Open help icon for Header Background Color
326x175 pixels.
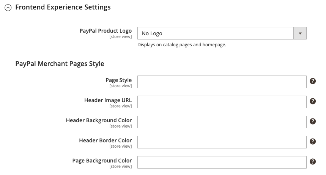point(313,121)
